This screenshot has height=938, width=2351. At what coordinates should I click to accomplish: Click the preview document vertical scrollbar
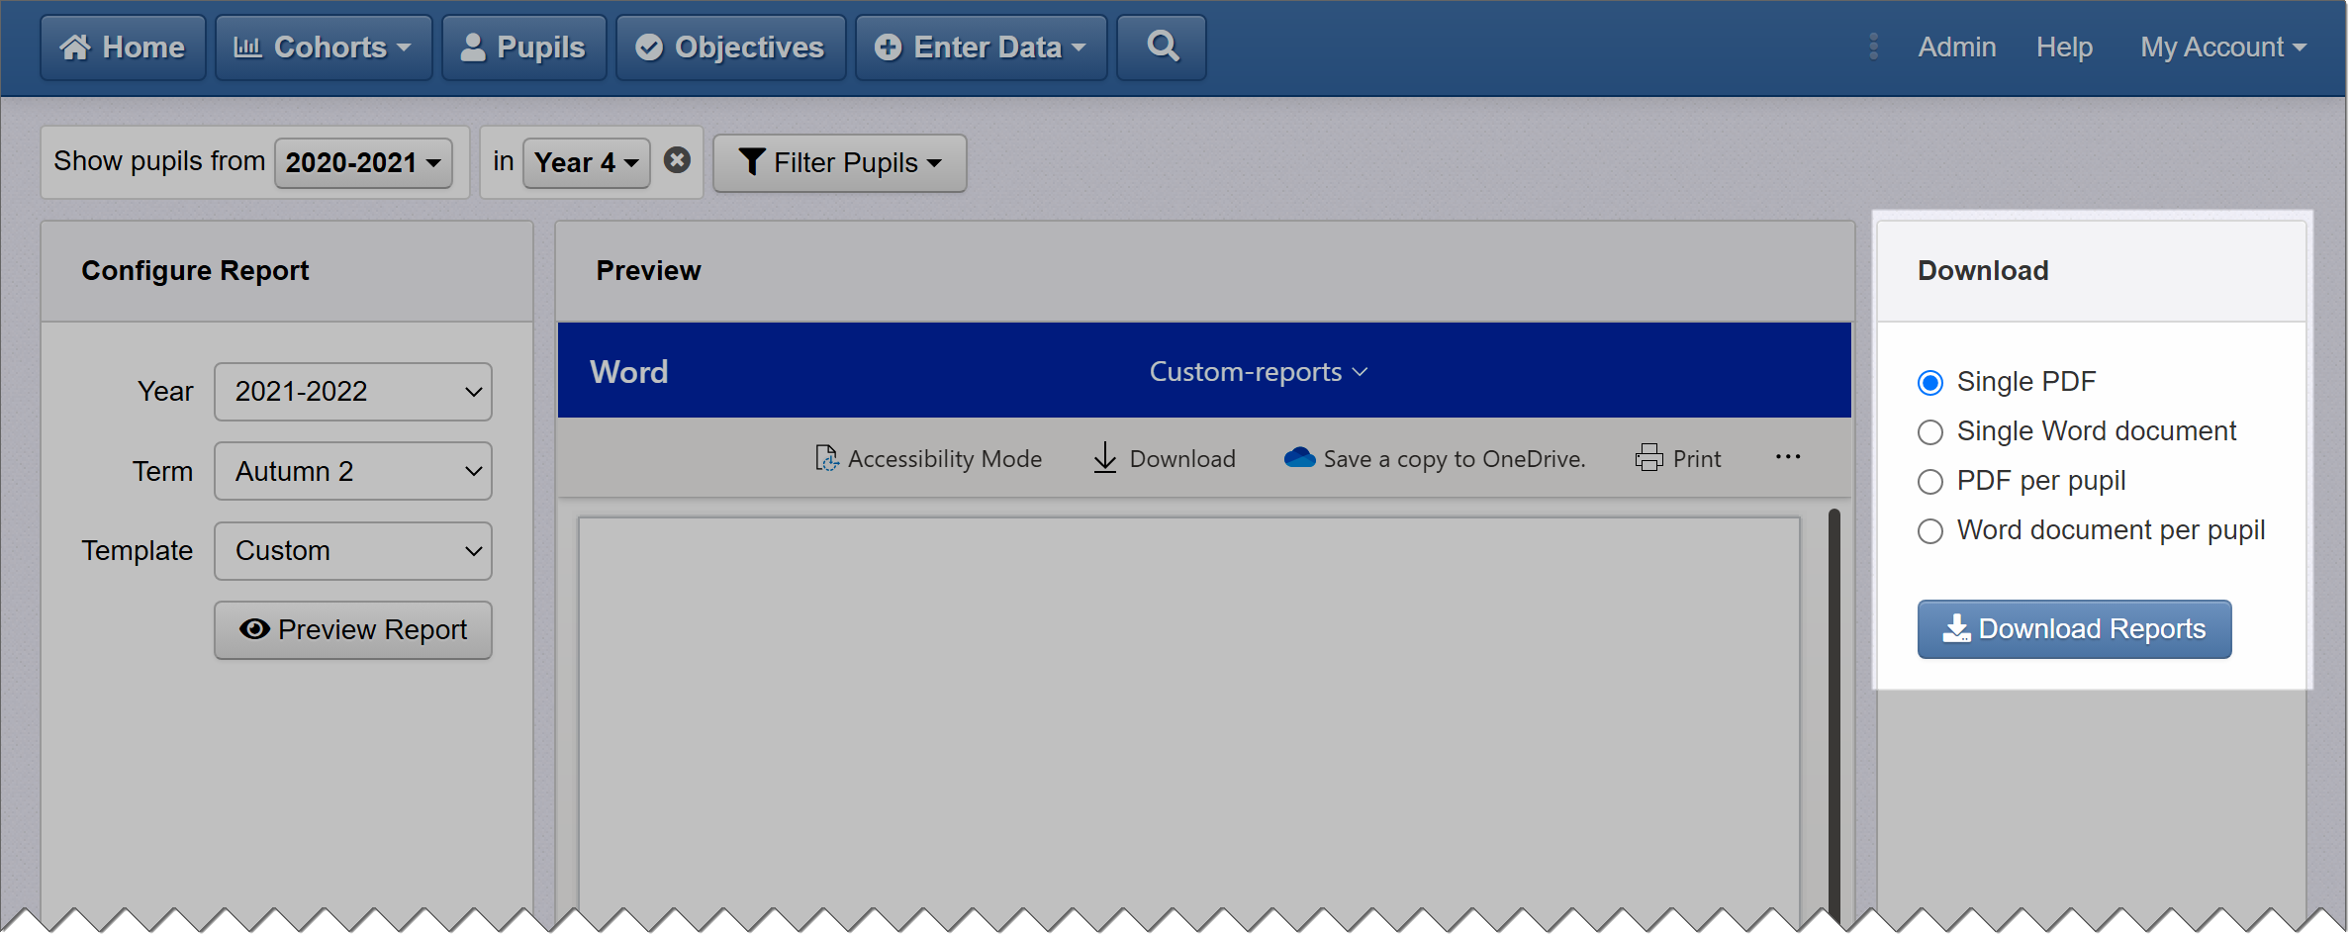coord(1834,717)
